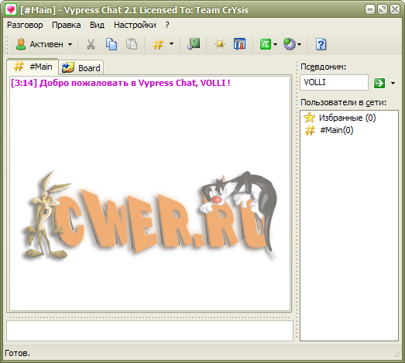This screenshot has width=405, height=363.
Task: Click the green arrow apply nickname button
Action: point(379,83)
